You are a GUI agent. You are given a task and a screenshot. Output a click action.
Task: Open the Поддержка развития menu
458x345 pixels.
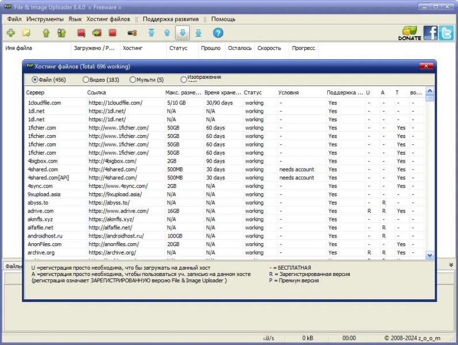pos(170,19)
